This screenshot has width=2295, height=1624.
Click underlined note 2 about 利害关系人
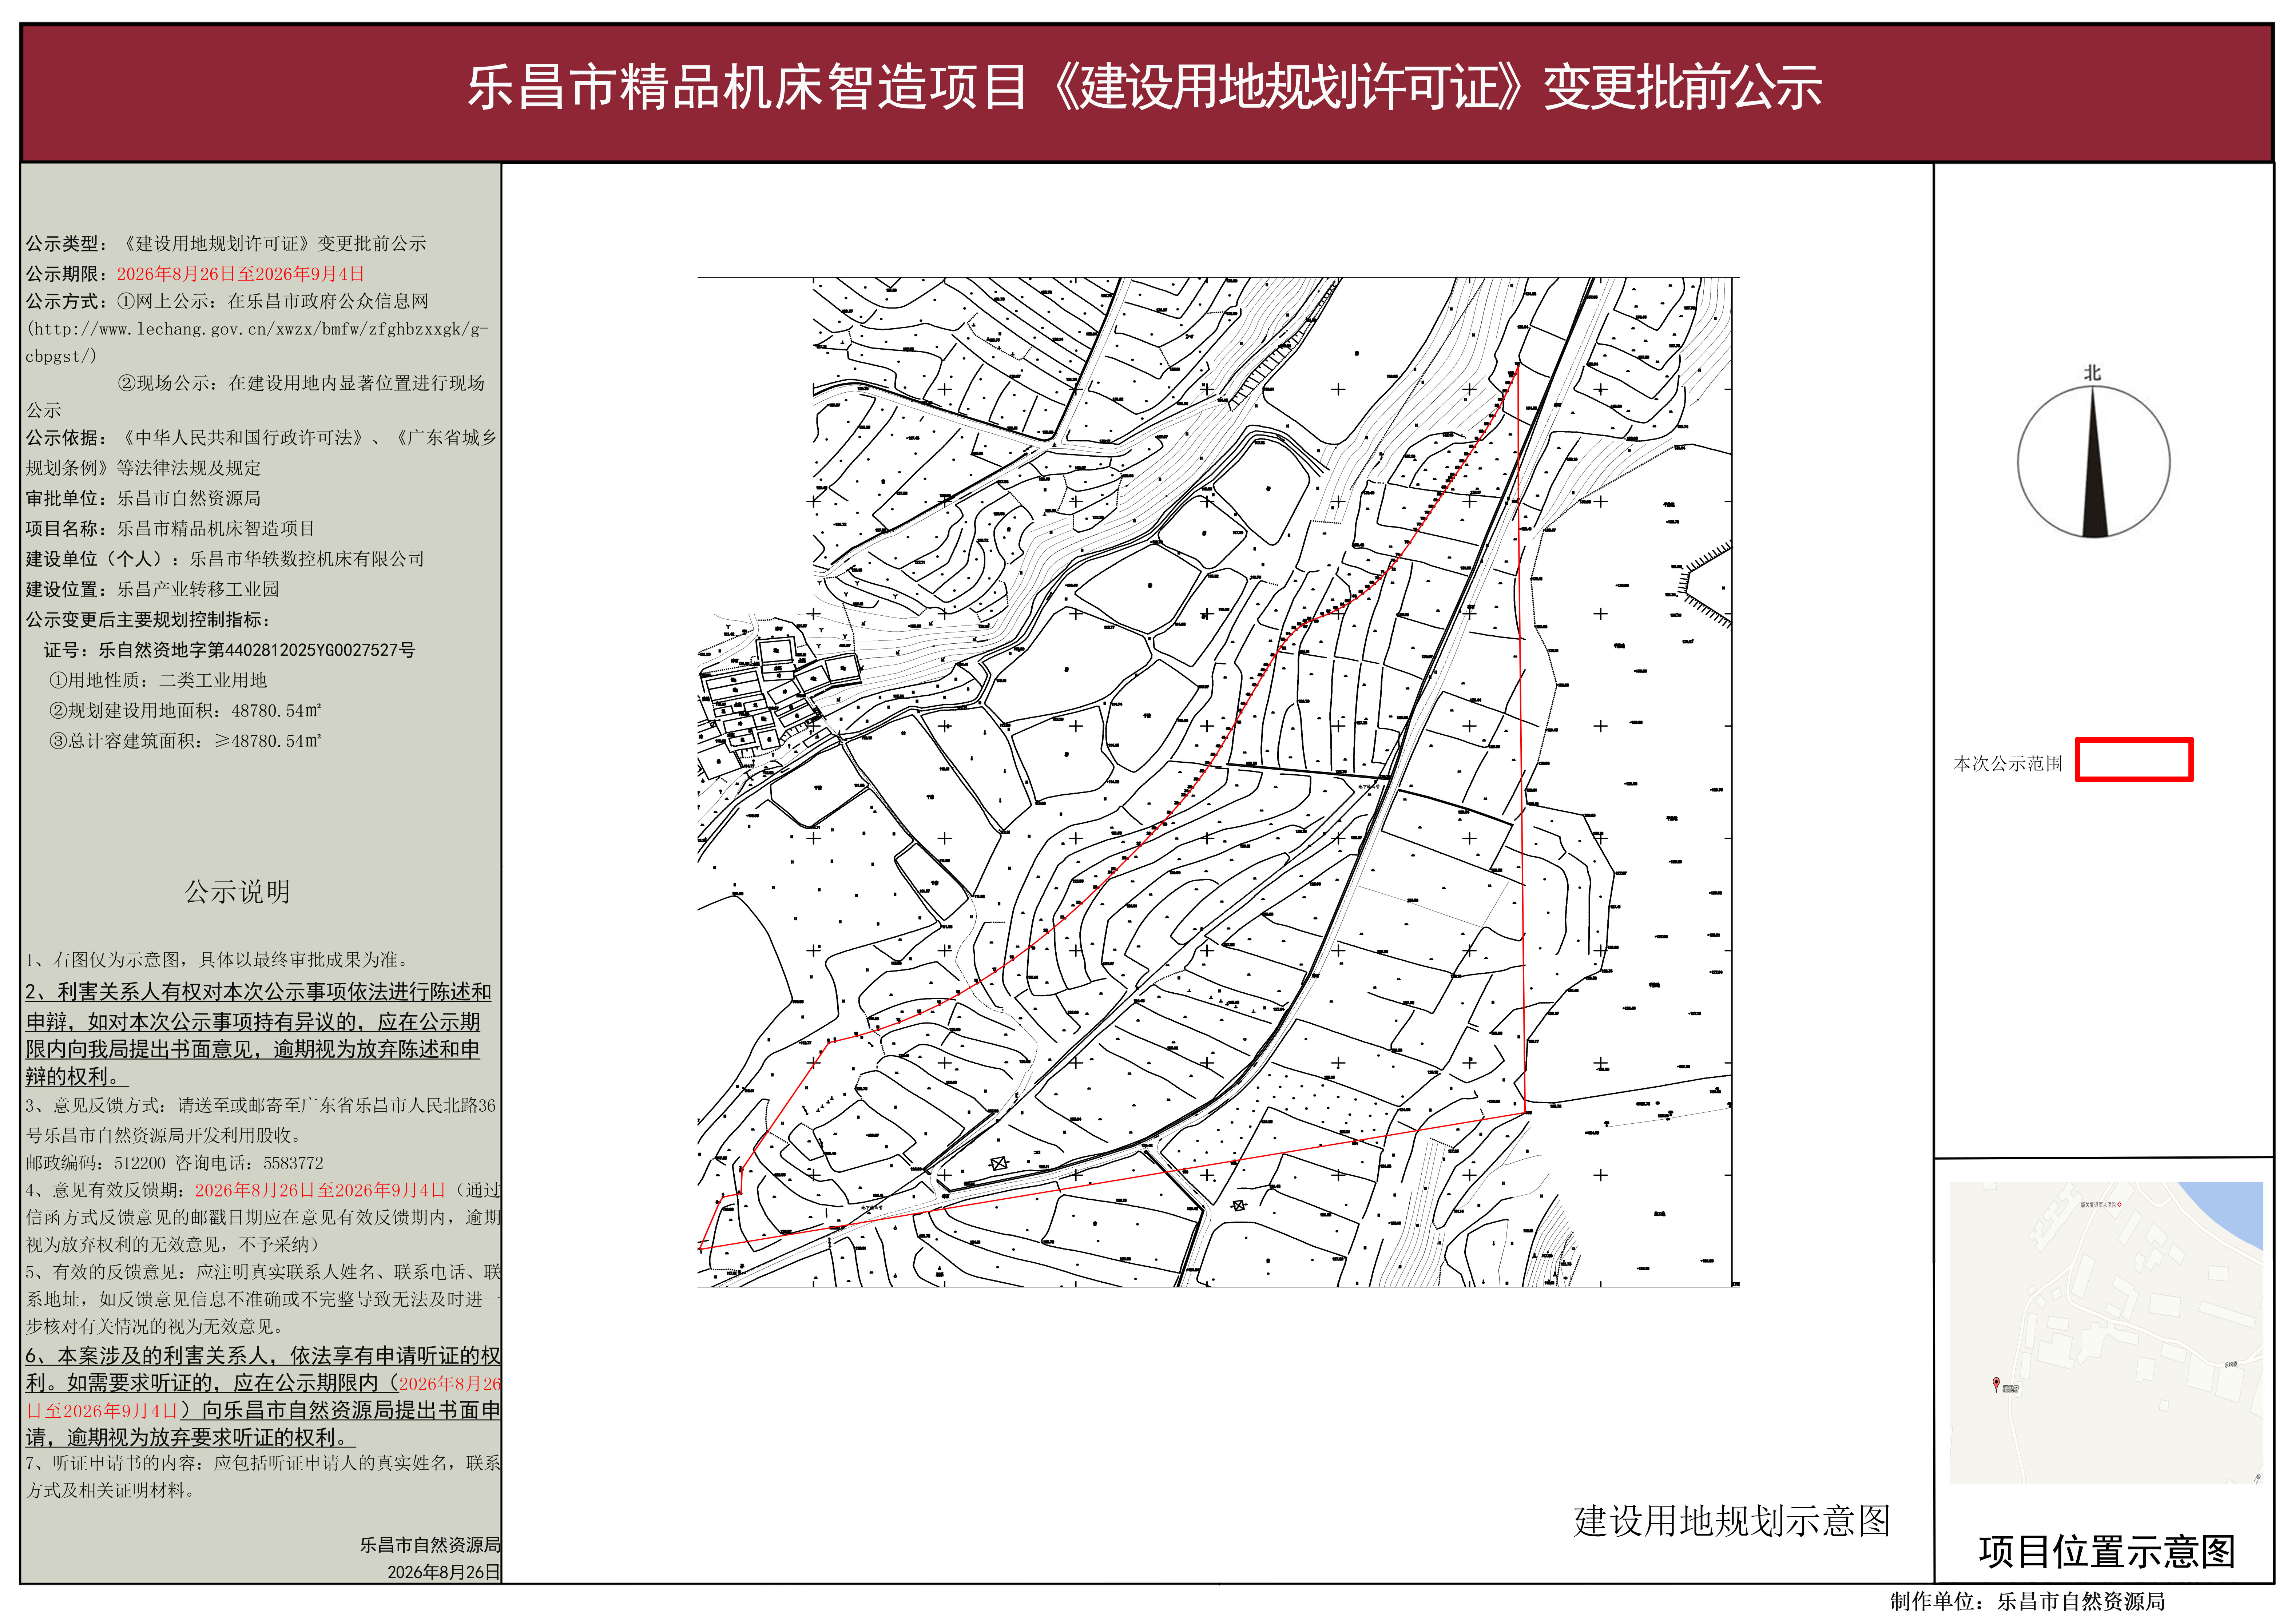(x=259, y=1034)
